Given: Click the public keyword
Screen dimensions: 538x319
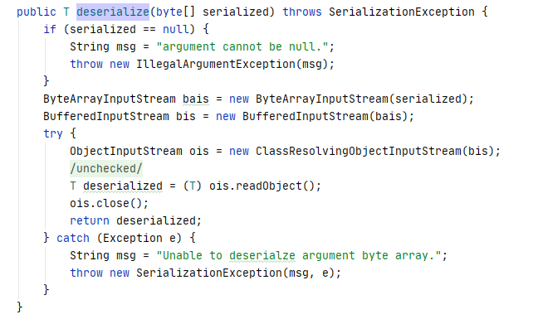Looking at the screenshot, I should pyautogui.click(x=36, y=12).
